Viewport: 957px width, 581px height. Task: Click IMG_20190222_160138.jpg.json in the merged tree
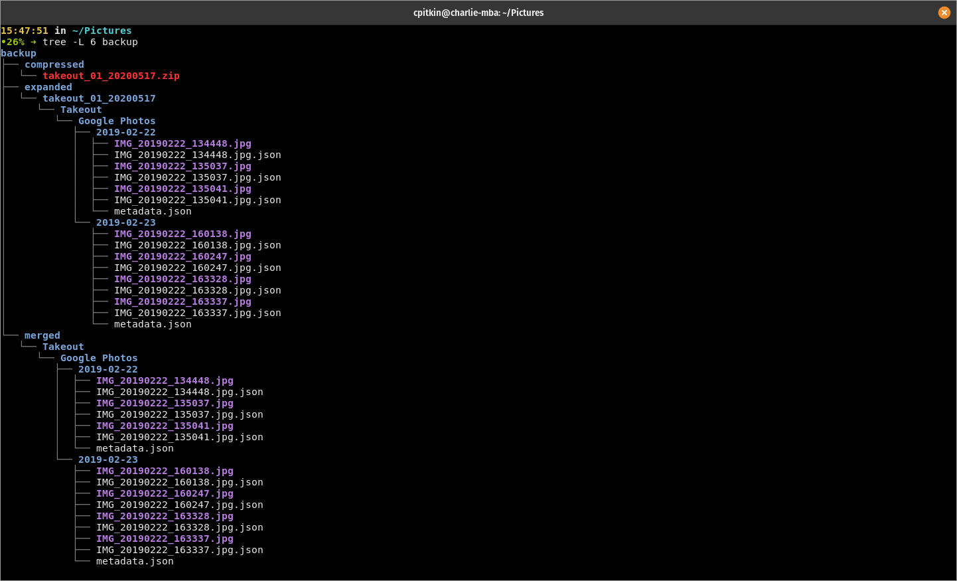(180, 482)
